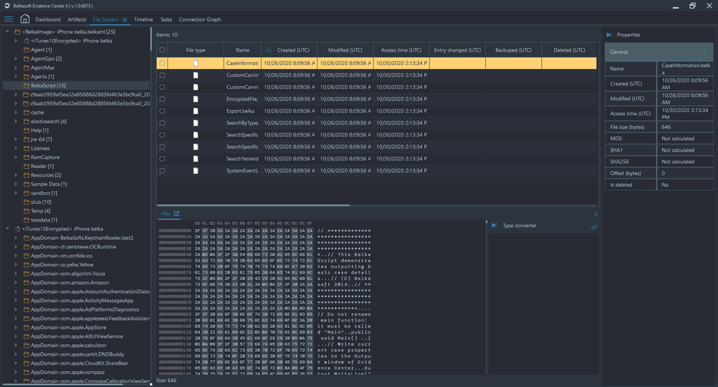This screenshot has height=387, width=718.
Task: Go to the Home icon
Action: pos(25,19)
